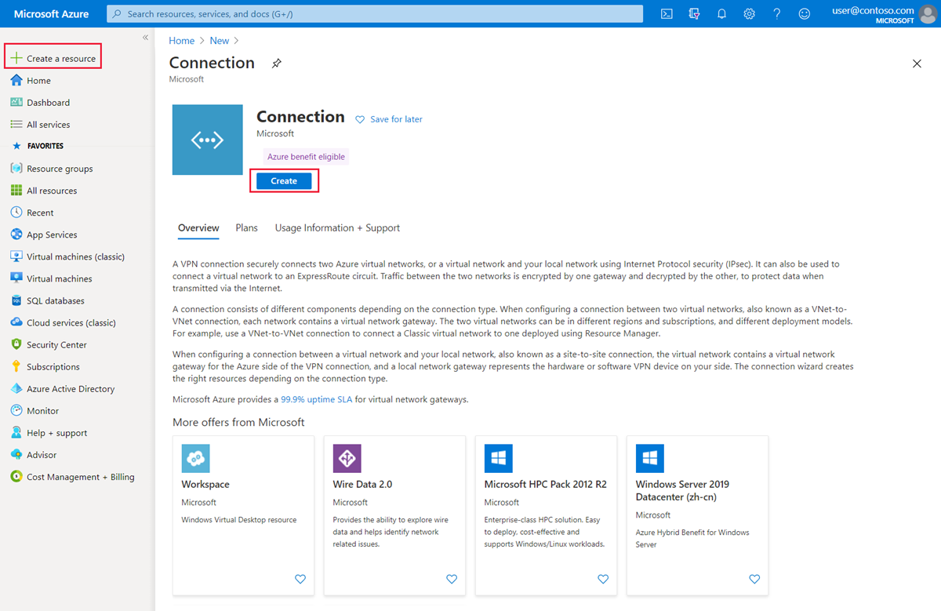Screen dimensions: 941x611
Task: Go to Home in sidebar
Action: [x=31, y=80]
